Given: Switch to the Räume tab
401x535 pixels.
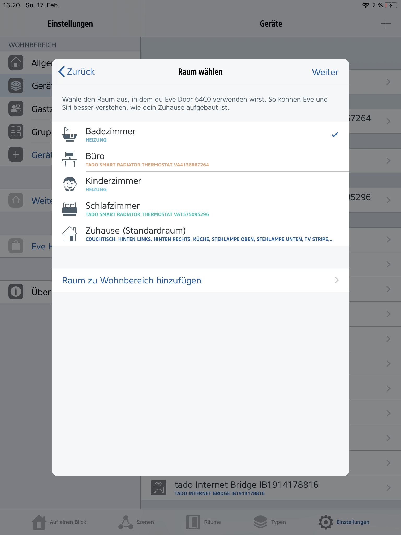Looking at the screenshot, I should [x=204, y=522].
